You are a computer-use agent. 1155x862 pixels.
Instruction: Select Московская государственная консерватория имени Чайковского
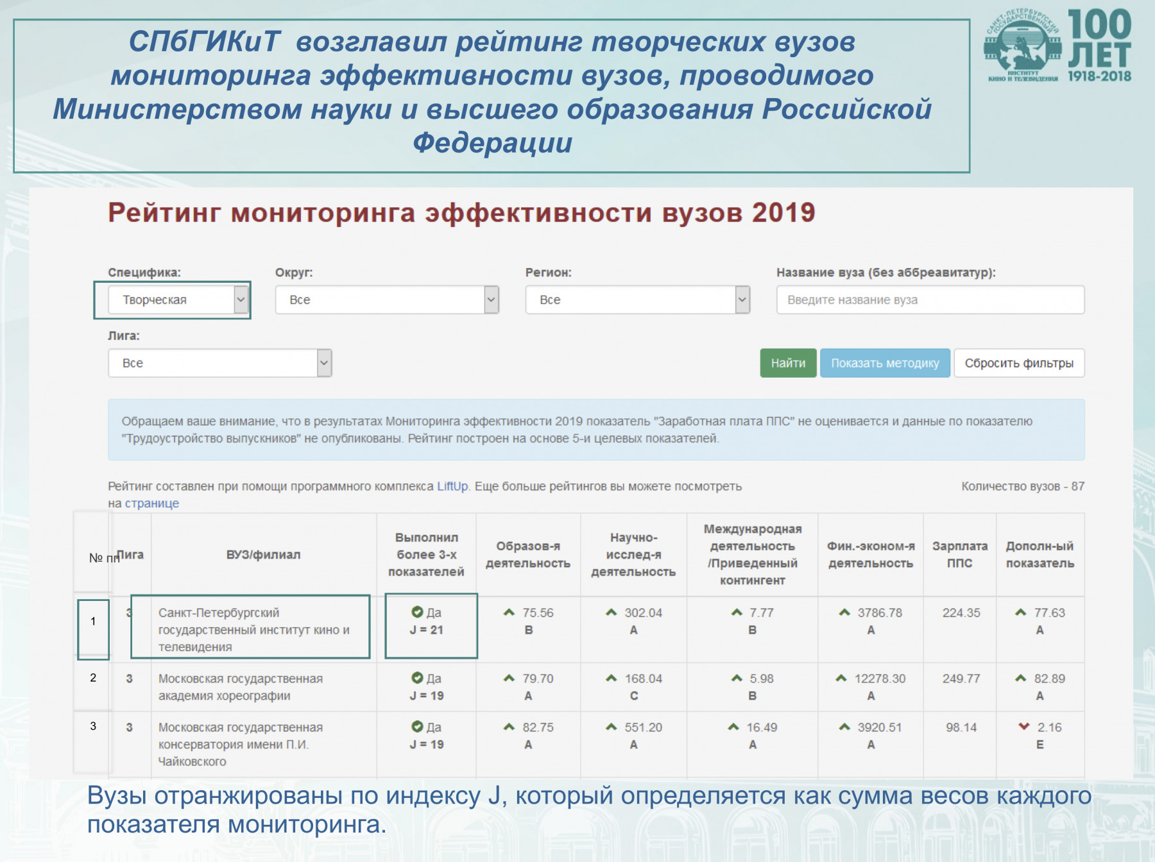pyautogui.click(x=241, y=744)
